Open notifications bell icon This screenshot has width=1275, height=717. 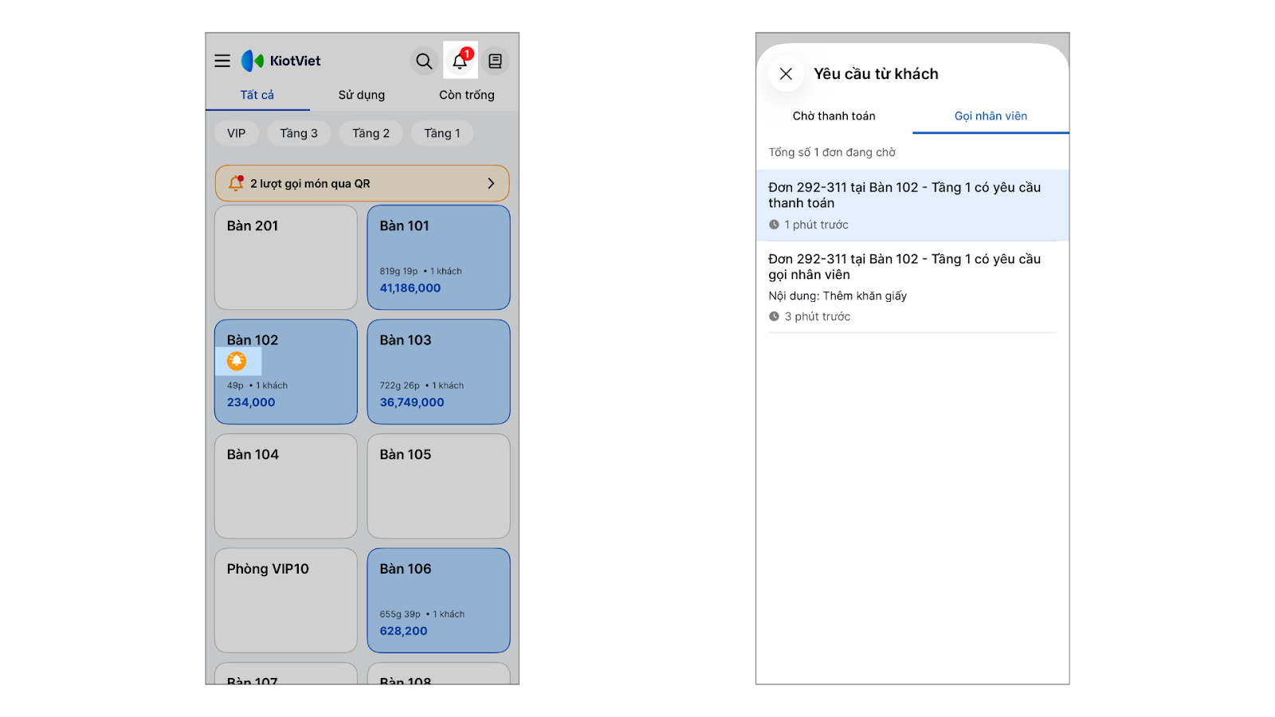[x=460, y=61]
